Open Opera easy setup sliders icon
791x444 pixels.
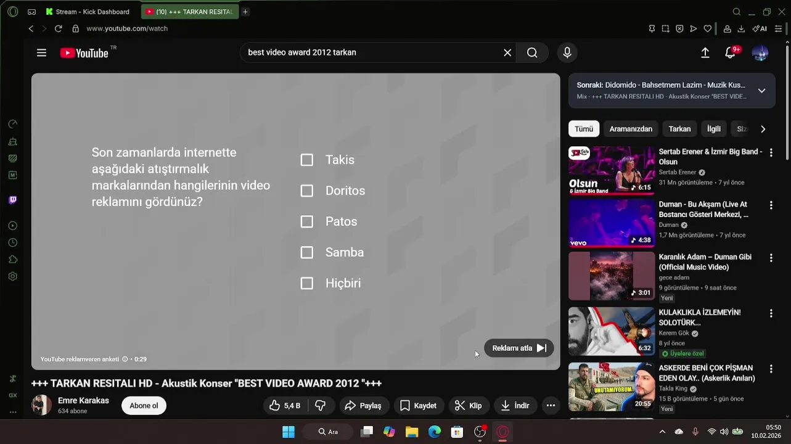[x=779, y=28]
